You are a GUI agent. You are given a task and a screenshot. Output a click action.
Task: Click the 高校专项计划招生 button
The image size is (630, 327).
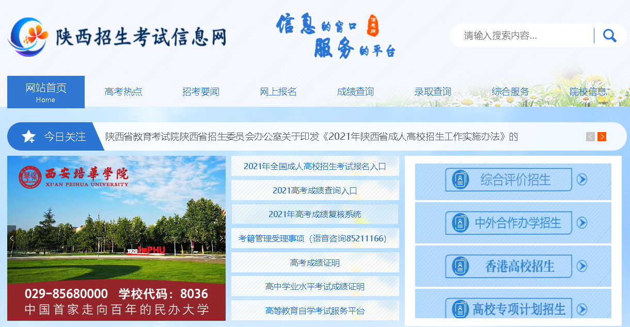[x=509, y=309]
